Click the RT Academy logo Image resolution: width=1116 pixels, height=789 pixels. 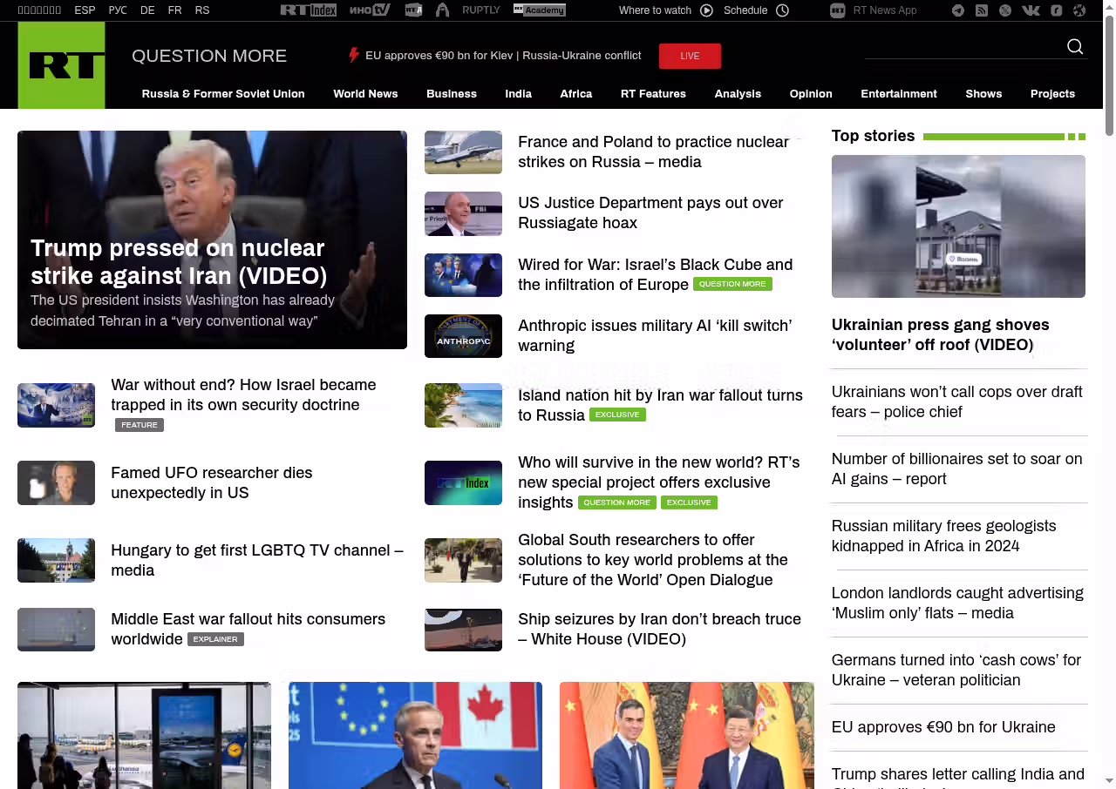(539, 10)
